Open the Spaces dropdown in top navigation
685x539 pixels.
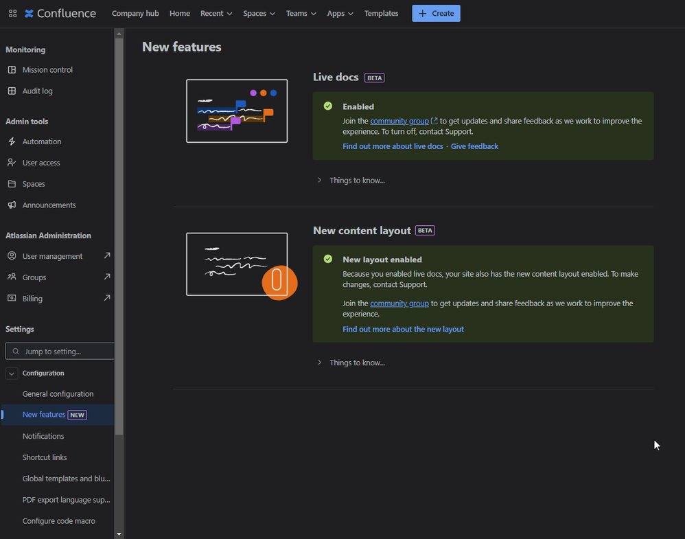click(x=259, y=14)
